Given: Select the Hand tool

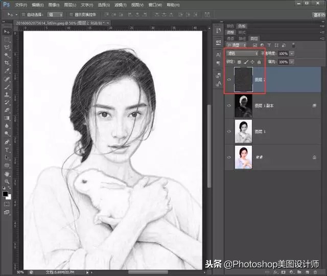Looking at the screenshot, I should [7, 174].
